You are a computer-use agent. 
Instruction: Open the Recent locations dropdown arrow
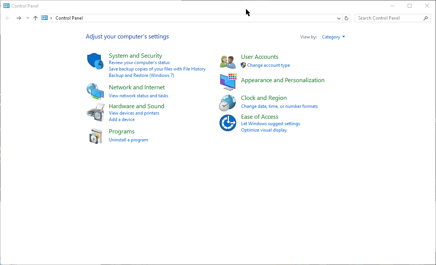tap(28, 18)
